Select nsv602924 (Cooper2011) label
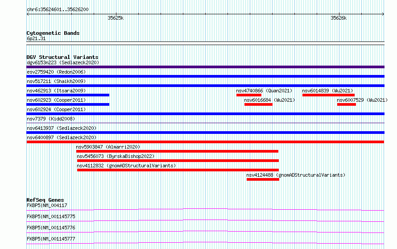The width and height of the screenshot is (397, 249). [56, 109]
